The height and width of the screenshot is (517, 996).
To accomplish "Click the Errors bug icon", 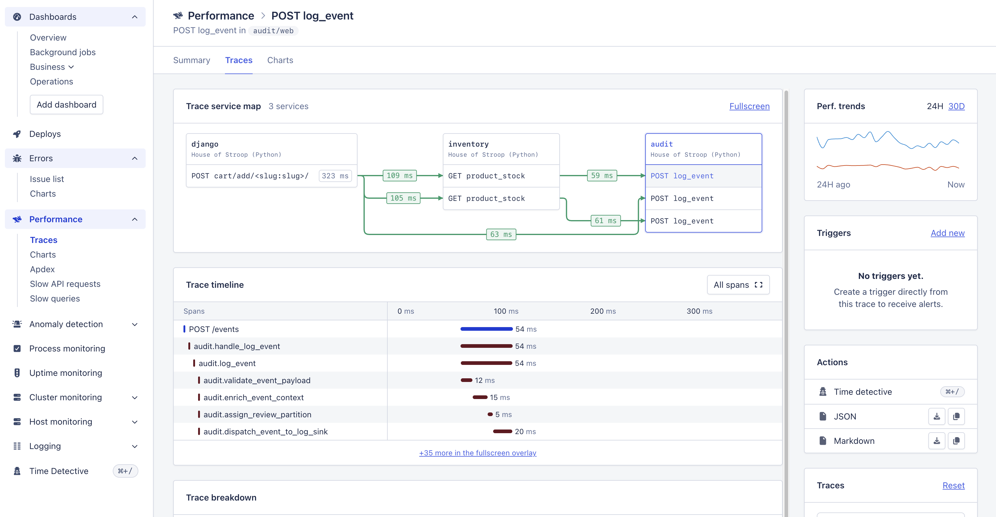I will tap(17, 158).
